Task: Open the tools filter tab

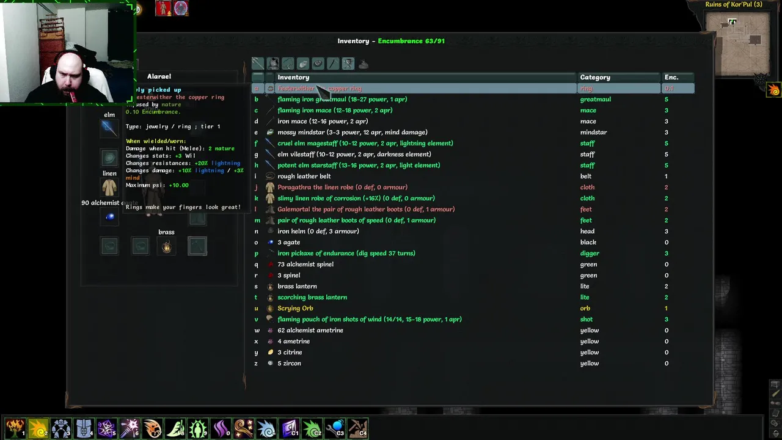Action: pos(332,64)
